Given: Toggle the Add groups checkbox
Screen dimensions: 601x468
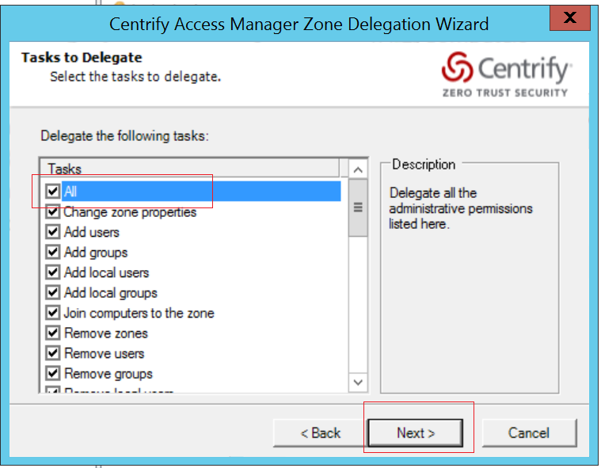Looking at the screenshot, I should point(53,253).
